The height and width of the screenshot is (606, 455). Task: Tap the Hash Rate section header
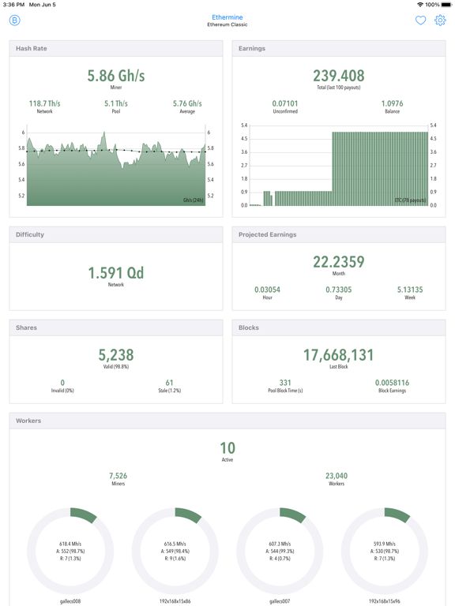pos(116,48)
